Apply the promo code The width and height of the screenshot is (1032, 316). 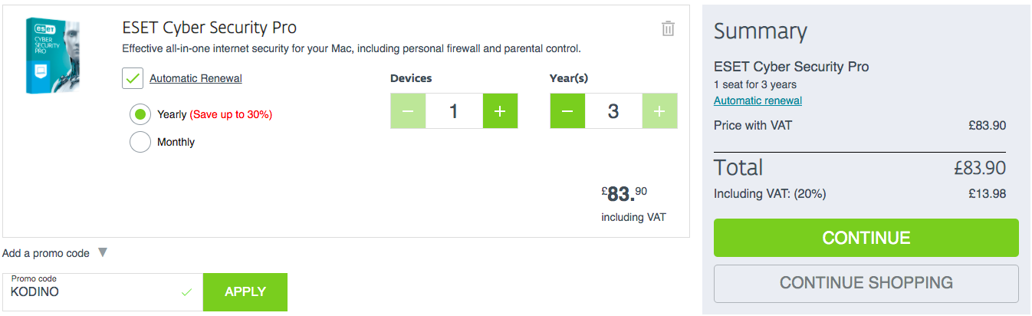(245, 292)
